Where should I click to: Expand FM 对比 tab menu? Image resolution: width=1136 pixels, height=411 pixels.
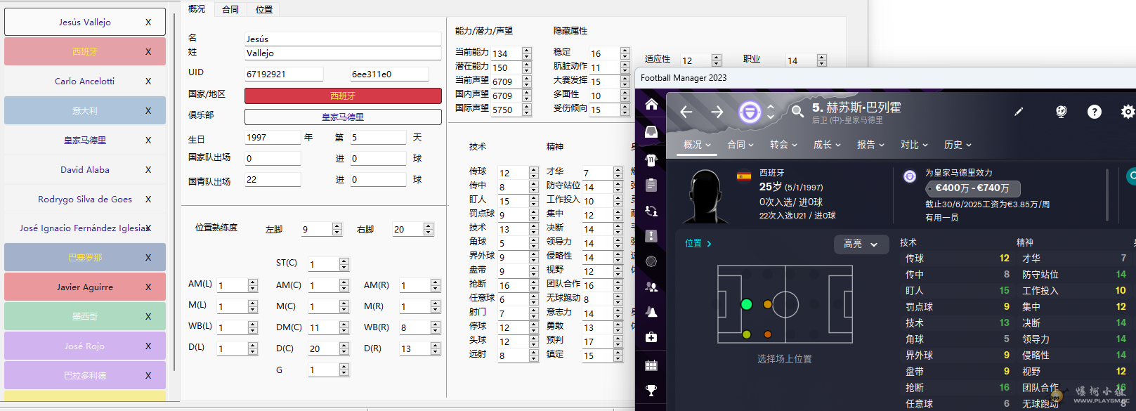(x=914, y=145)
